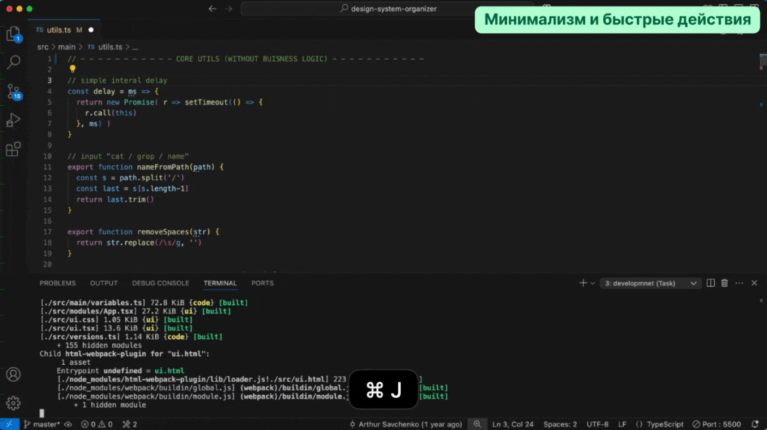Screen dimensions: 767x430
Task: Click '+ 155 hidden modules' in the terminal
Action: [x=99, y=345]
